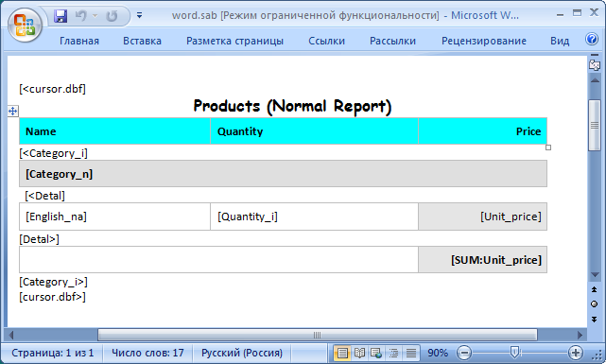Click the horizontal scrollbar right arrow

coord(580,335)
